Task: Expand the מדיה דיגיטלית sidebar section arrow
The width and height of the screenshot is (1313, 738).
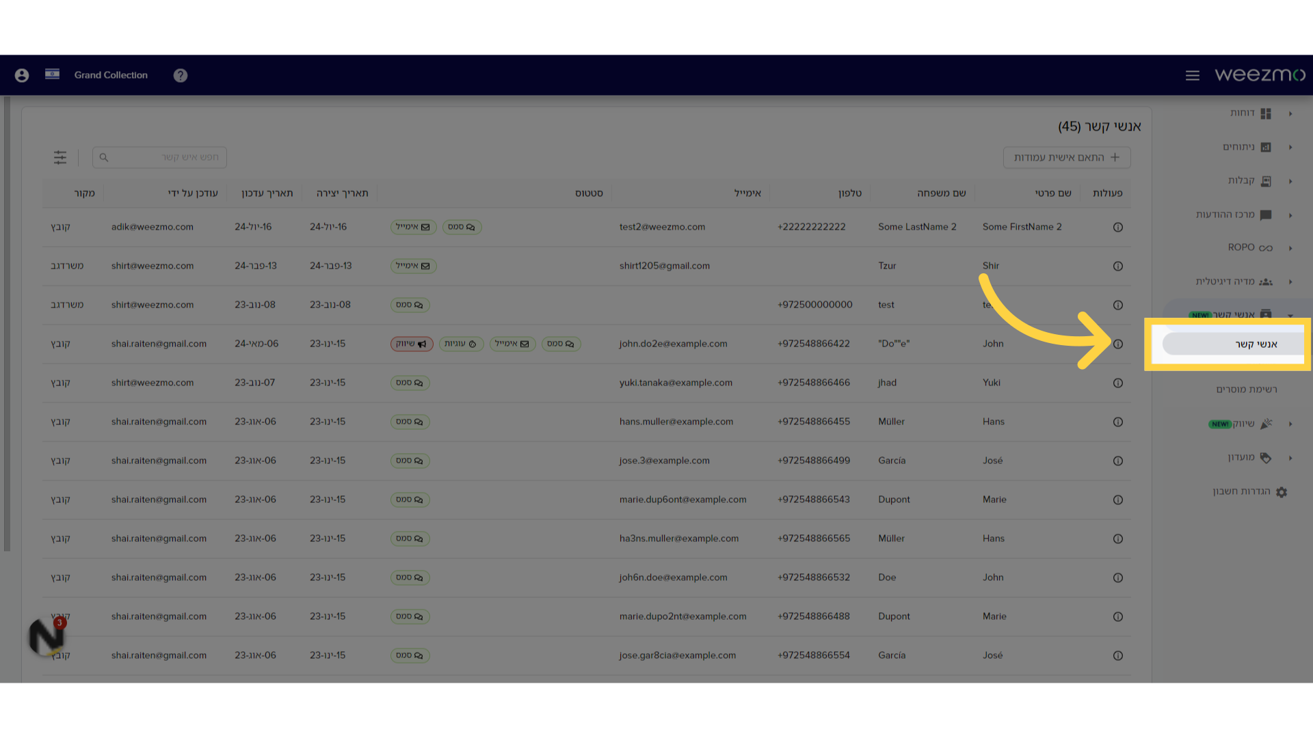Action: (x=1290, y=282)
